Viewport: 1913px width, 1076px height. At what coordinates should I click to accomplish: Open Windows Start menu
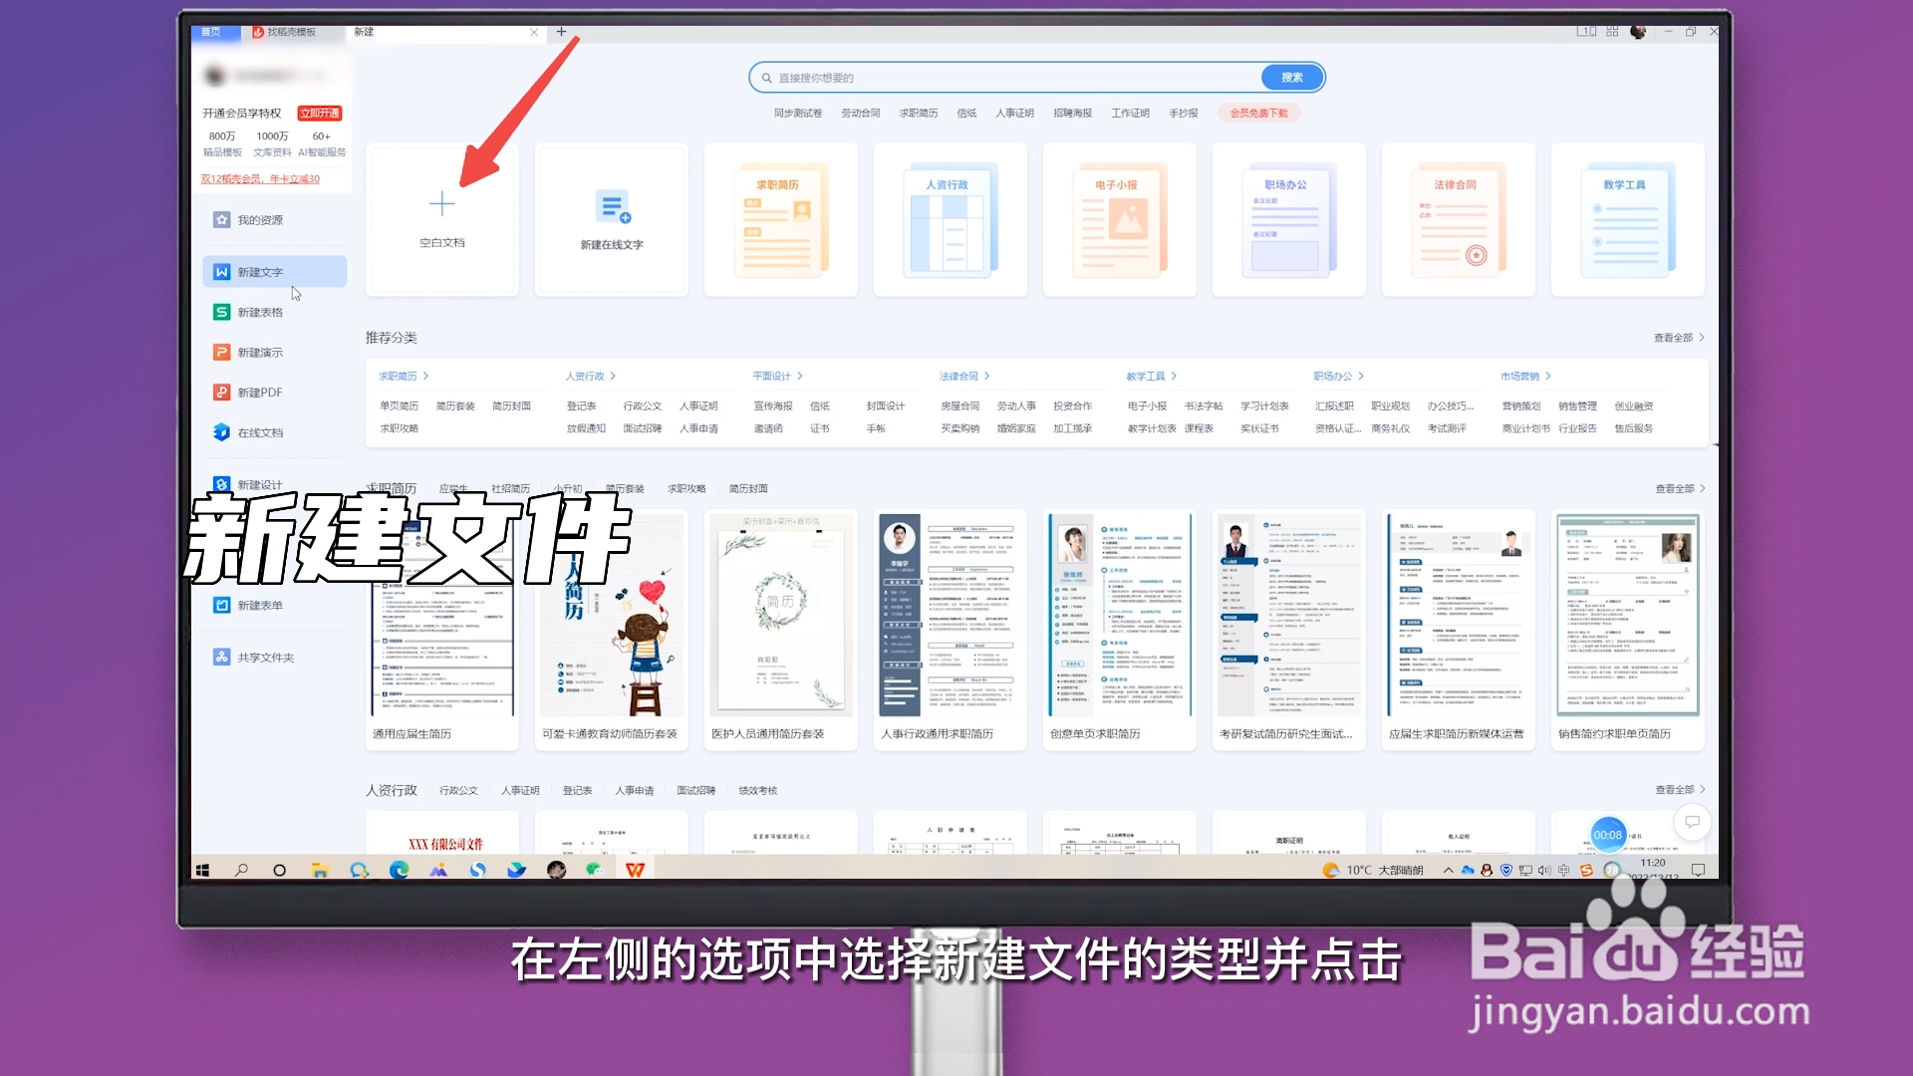(x=202, y=870)
